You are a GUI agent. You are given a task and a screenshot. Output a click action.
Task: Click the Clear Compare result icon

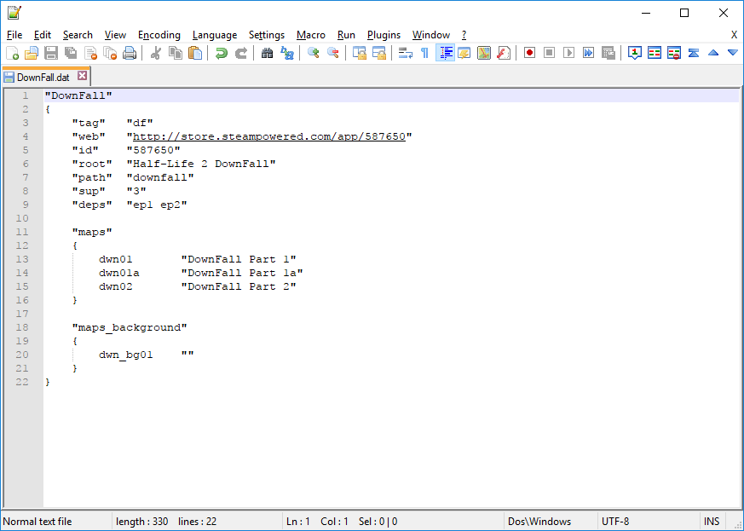674,53
